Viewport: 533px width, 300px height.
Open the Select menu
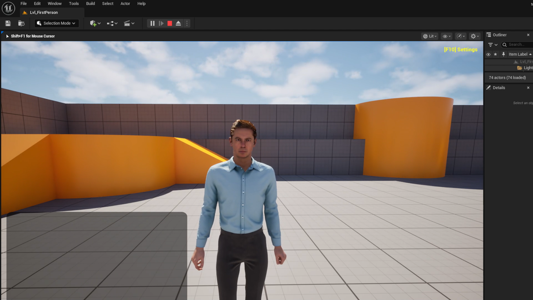tap(107, 4)
